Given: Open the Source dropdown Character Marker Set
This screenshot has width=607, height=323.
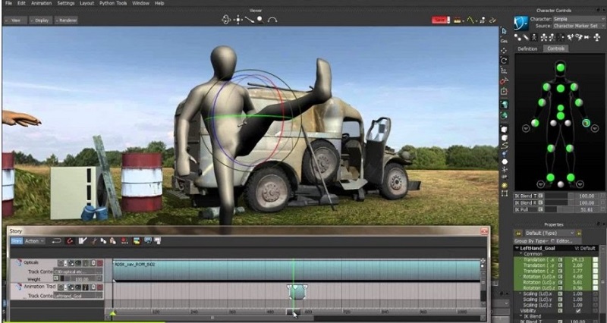Looking at the screenshot, I should [x=578, y=26].
